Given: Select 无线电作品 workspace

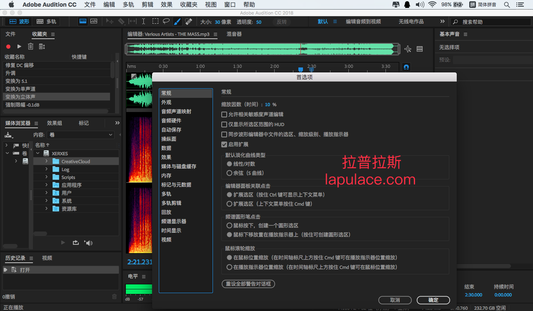Looking at the screenshot, I should tap(411, 21).
